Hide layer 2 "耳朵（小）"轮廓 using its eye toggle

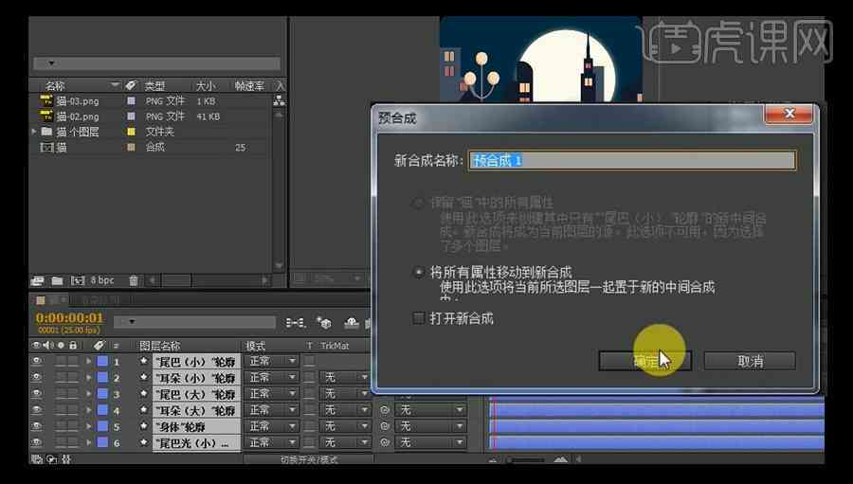tap(36, 377)
